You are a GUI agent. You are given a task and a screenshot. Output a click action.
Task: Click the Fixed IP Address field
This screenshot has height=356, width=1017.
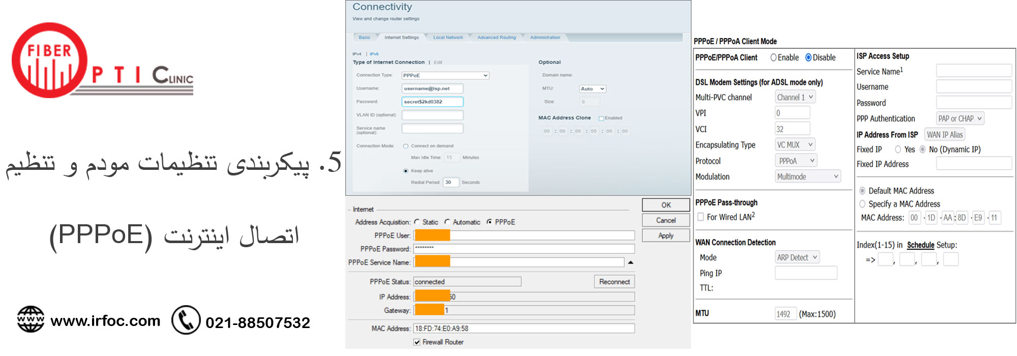(x=974, y=163)
